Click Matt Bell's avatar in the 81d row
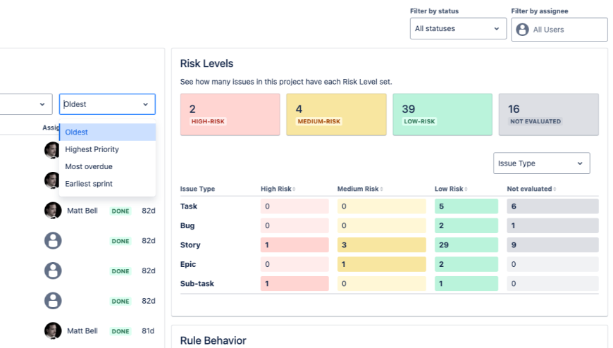Image resolution: width=613 pixels, height=348 pixels. click(53, 331)
